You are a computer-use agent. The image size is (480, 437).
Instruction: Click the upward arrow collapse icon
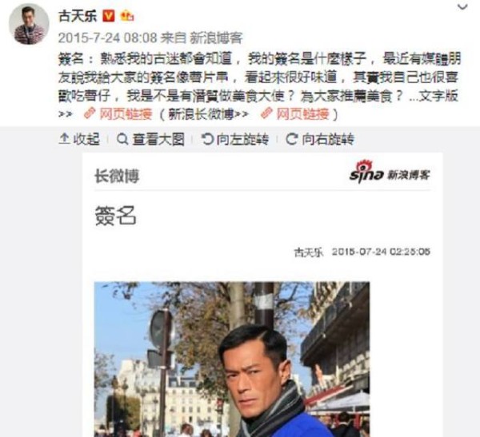[x=64, y=139]
